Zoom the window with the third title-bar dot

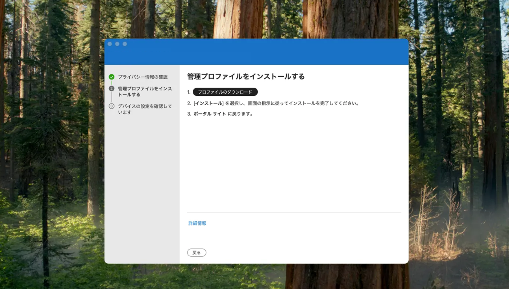click(x=125, y=44)
